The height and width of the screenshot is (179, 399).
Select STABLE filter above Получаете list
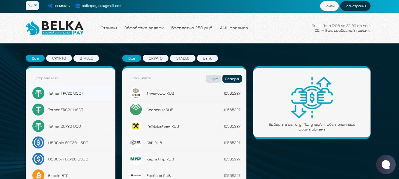coord(183,58)
